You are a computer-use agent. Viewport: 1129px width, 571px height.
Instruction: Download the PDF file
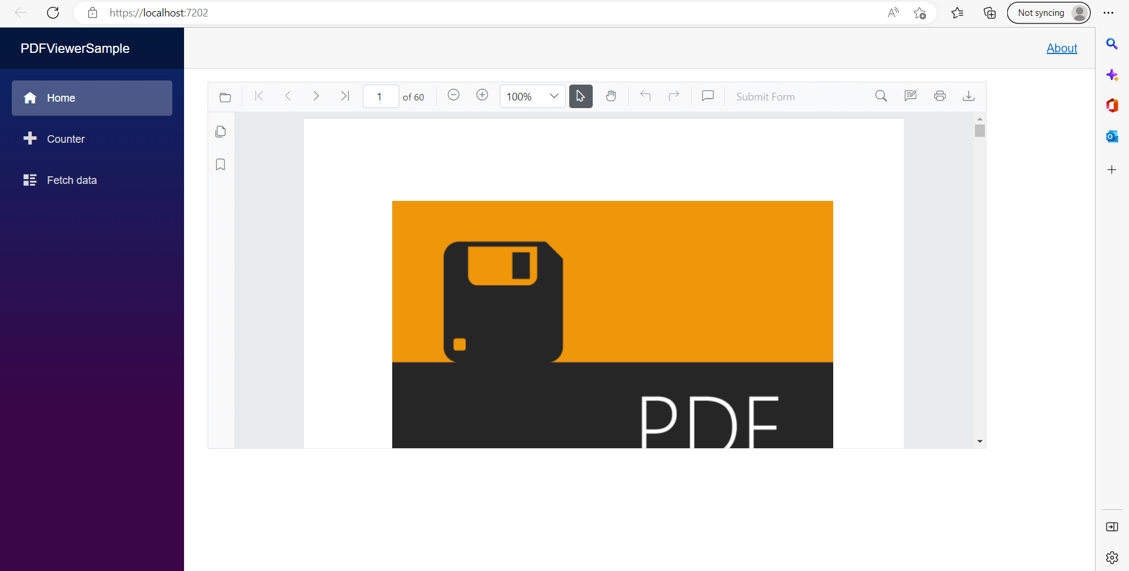[x=968, y=96]
